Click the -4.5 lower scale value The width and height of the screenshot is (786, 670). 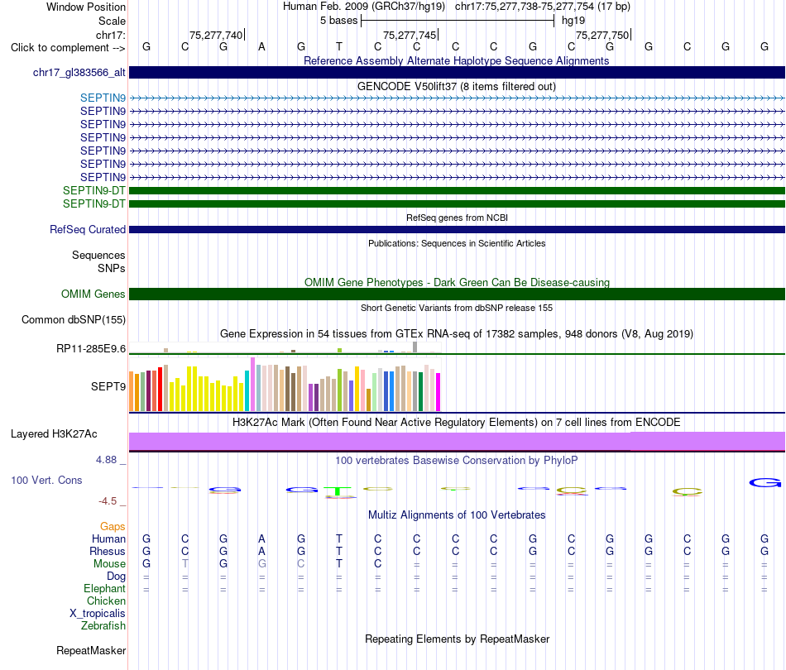click(108, 501)
